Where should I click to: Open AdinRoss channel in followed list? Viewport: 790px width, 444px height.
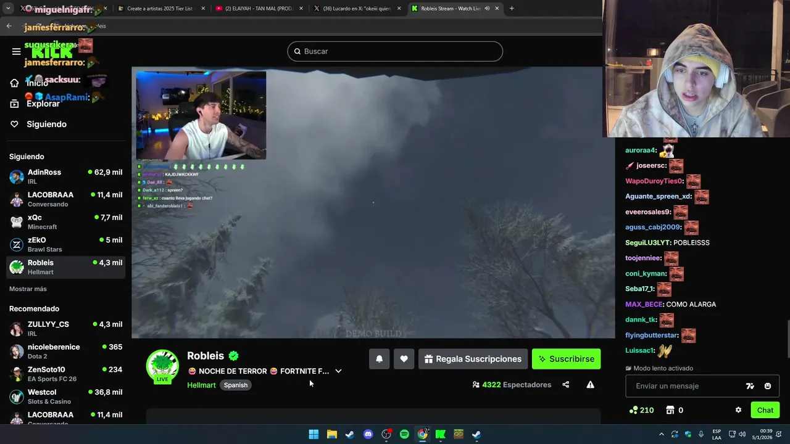point(66,176)
